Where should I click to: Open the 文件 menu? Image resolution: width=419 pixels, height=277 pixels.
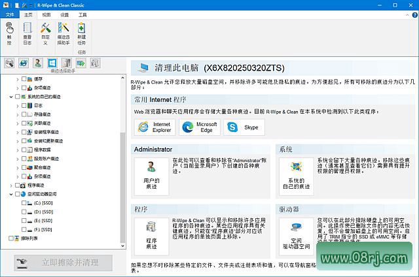tap(10, 14)
